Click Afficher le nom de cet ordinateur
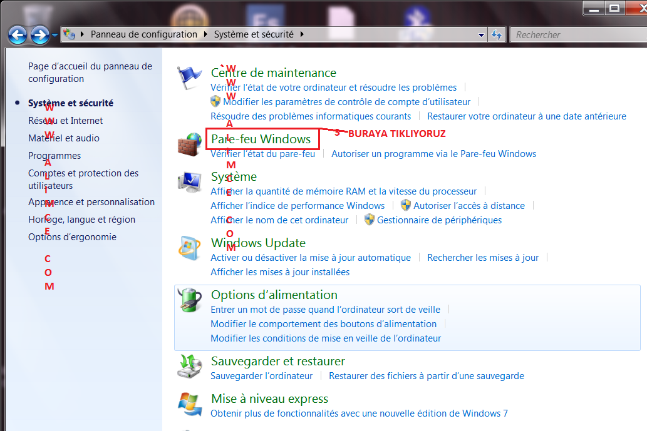The image size is (647, 431). pos(279,220)
